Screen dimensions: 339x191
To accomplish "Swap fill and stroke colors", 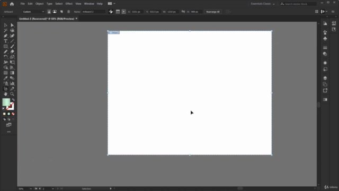I will (13, 100).
